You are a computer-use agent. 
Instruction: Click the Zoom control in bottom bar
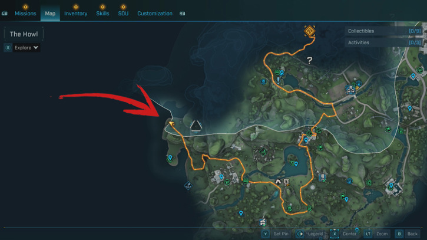(377, 234)
